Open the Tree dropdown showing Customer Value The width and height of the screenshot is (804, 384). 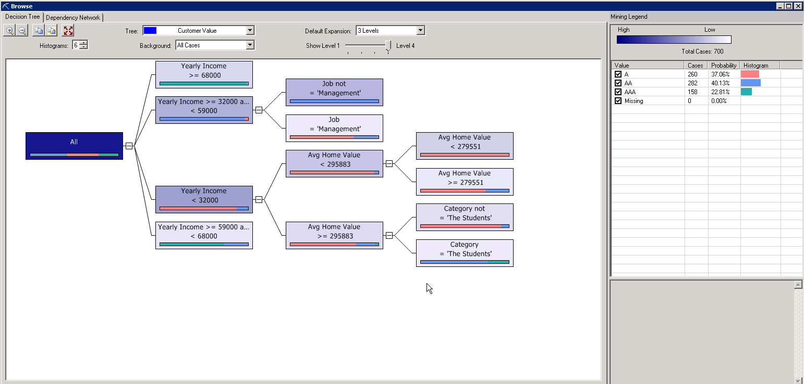coord(250,31)
